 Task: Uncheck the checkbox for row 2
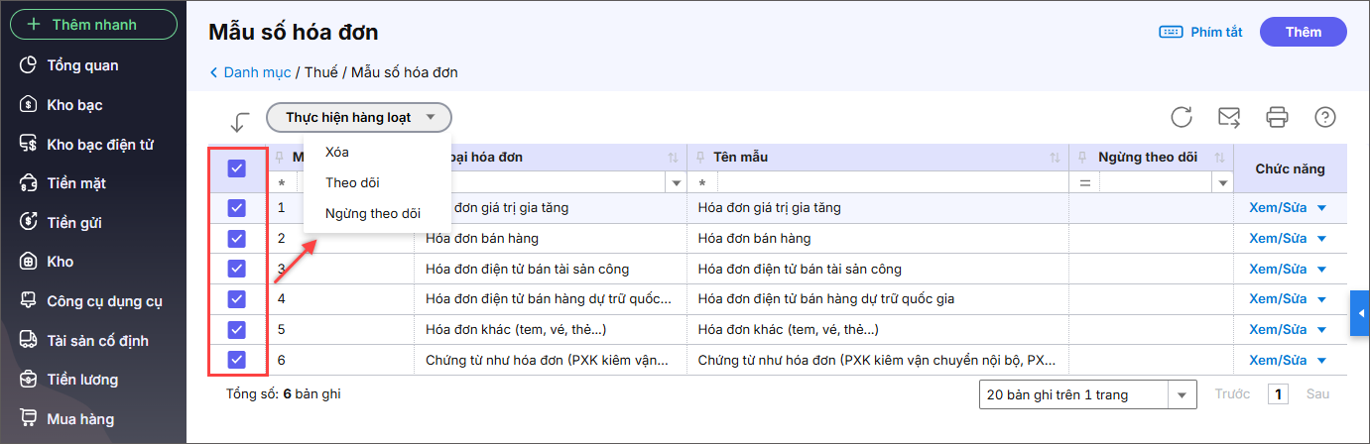tap(236, 238)
